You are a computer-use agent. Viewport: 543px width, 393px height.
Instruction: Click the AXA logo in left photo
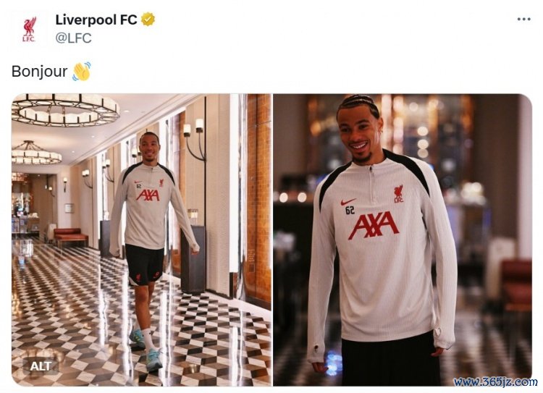click(148, 195)
